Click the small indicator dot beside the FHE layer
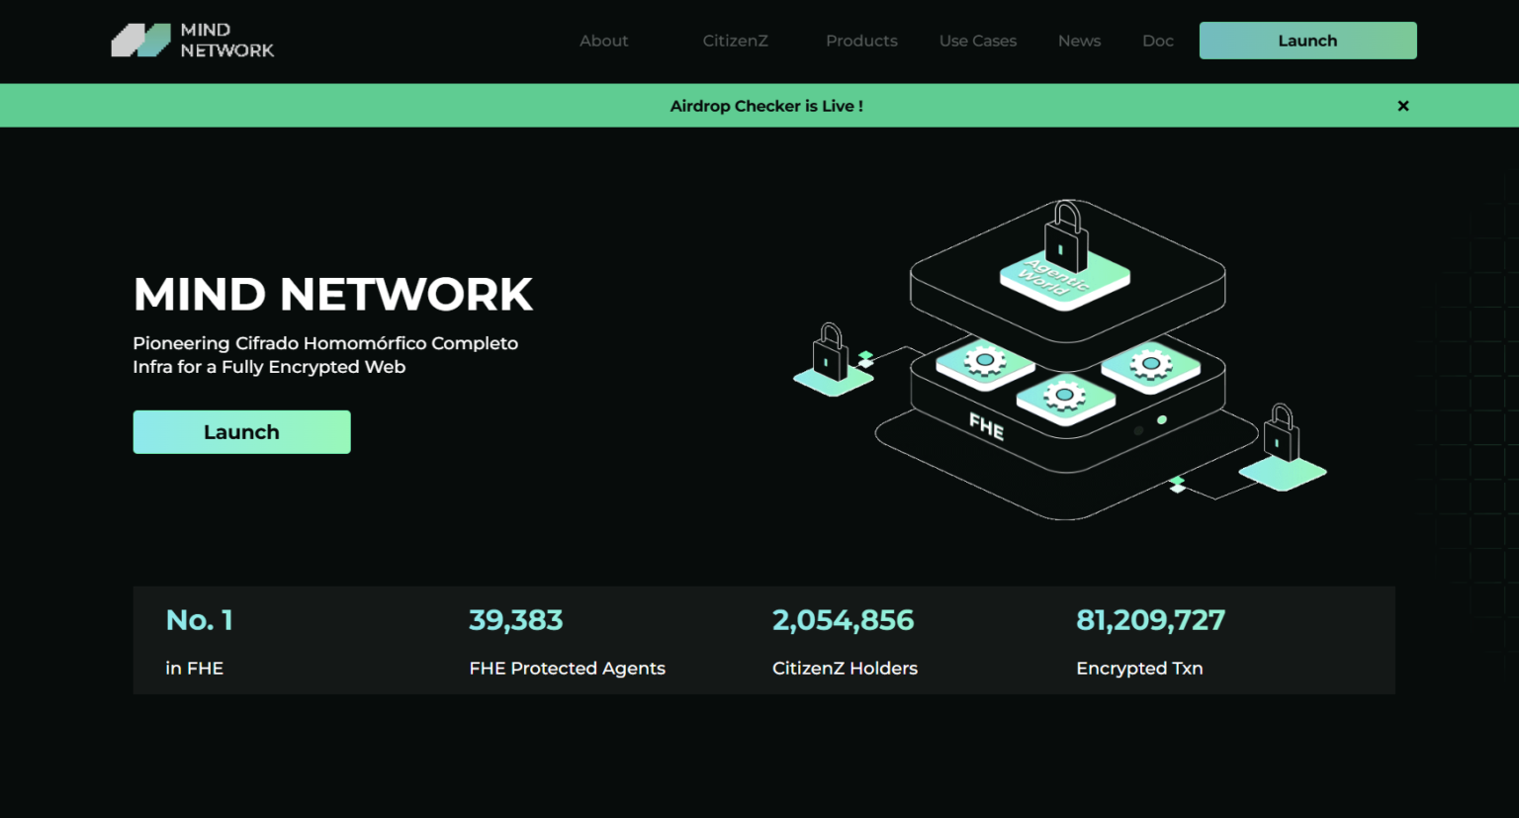The width and height of the screenshot is (1519, 818). click(x=1162, y=418)
